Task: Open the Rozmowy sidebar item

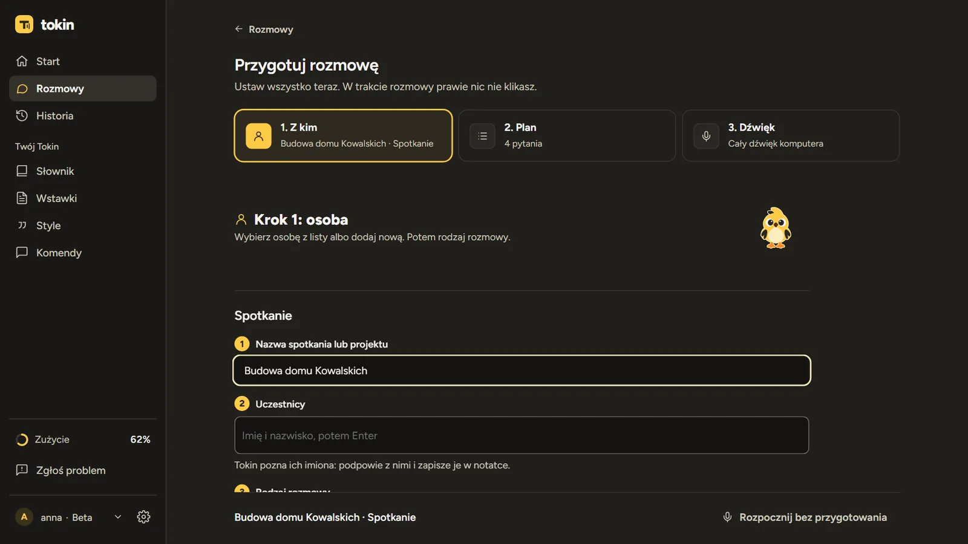Action: coord(83,88)
